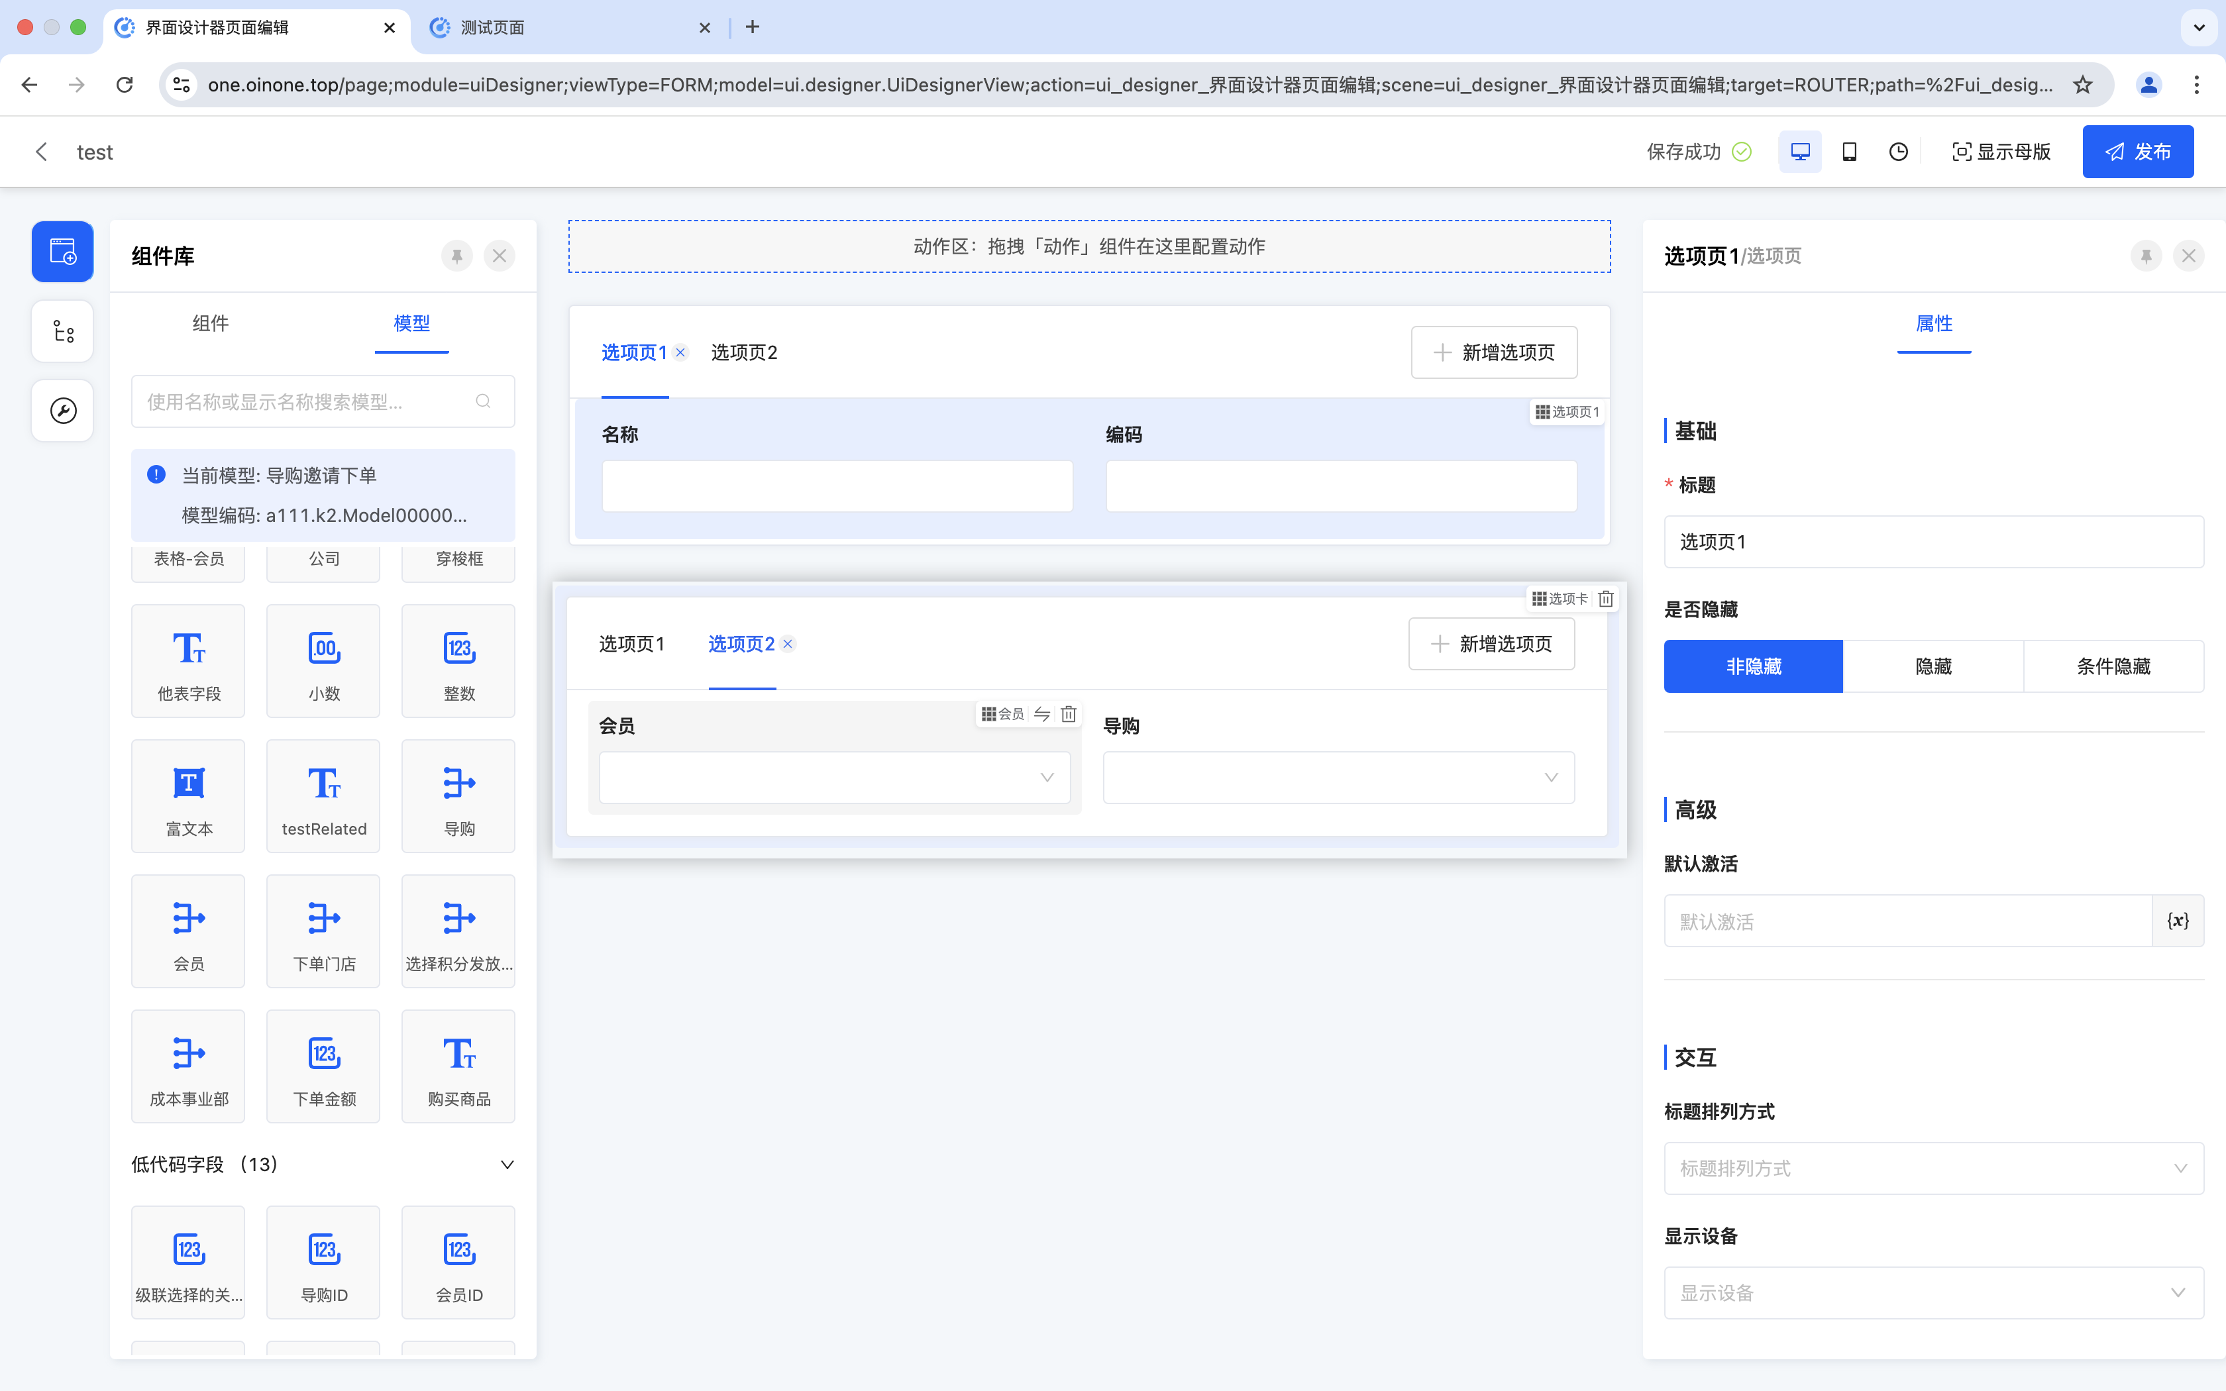This screenshot has width=2226, height=1391.
Task: Select the 条件隐藏 option
Action: point(2113,666)
